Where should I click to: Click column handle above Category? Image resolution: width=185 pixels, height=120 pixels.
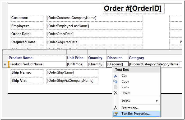(x=155, y=52)
